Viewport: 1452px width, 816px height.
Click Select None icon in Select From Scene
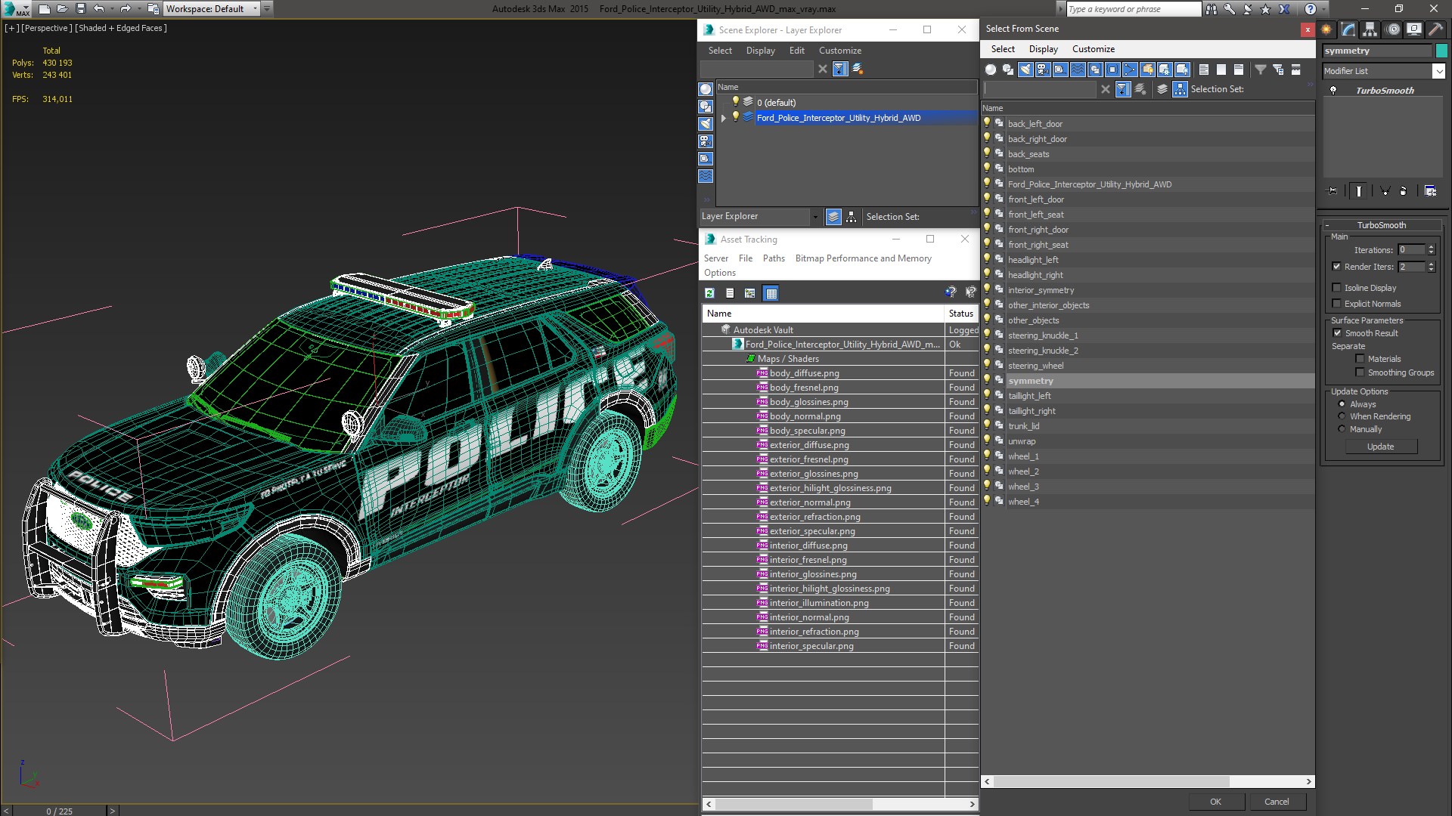coord(1221,70)
